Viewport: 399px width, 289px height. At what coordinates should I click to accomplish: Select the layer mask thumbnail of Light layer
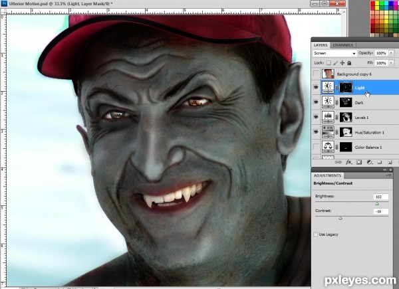tap(346, 88)
